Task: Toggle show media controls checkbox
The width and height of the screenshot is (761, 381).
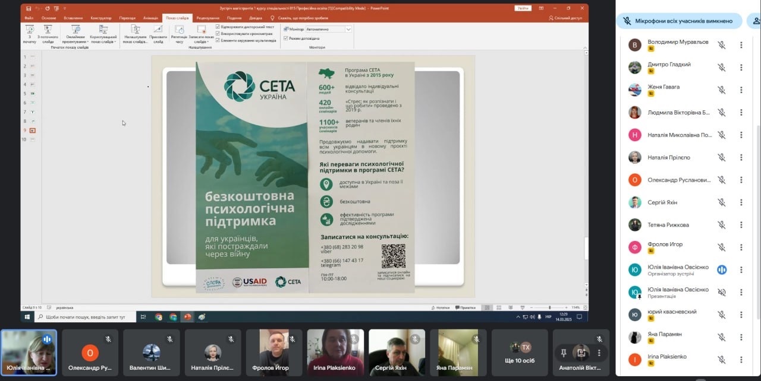Action: point(218,40)
